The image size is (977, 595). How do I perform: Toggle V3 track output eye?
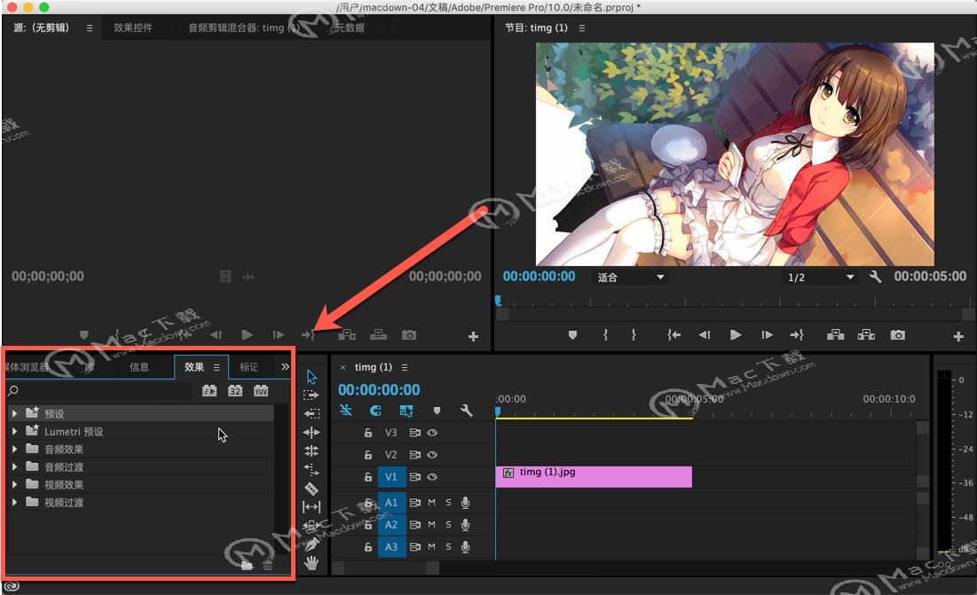pyautogui.click(x=432, y=433)
